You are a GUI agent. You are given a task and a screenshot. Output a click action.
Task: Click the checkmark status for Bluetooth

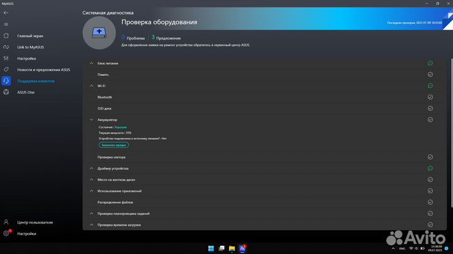point(430,97)
